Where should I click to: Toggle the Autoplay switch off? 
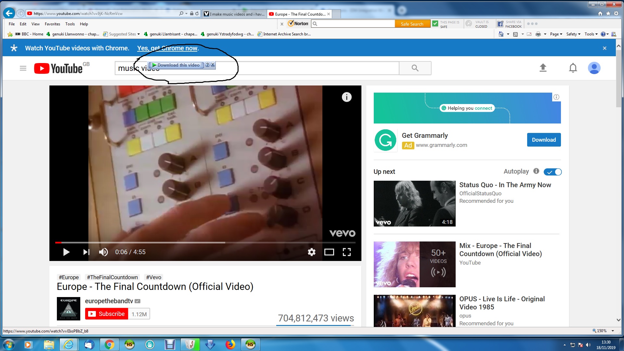point(553,172)
